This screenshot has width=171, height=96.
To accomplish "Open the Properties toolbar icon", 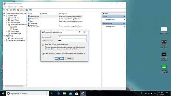I will coord(21,10).
